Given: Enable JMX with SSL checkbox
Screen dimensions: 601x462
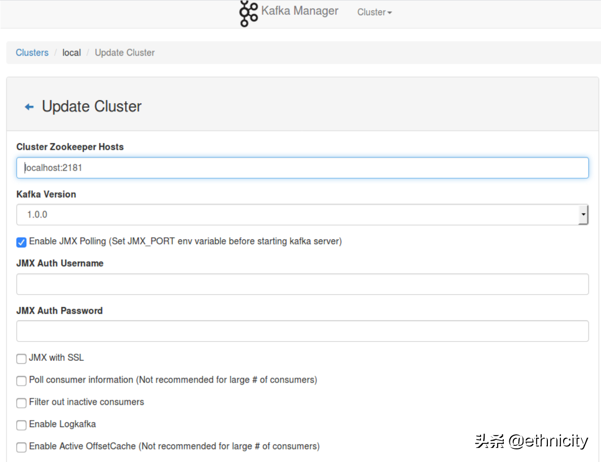Looking at the screenshot, I should 21,359.
